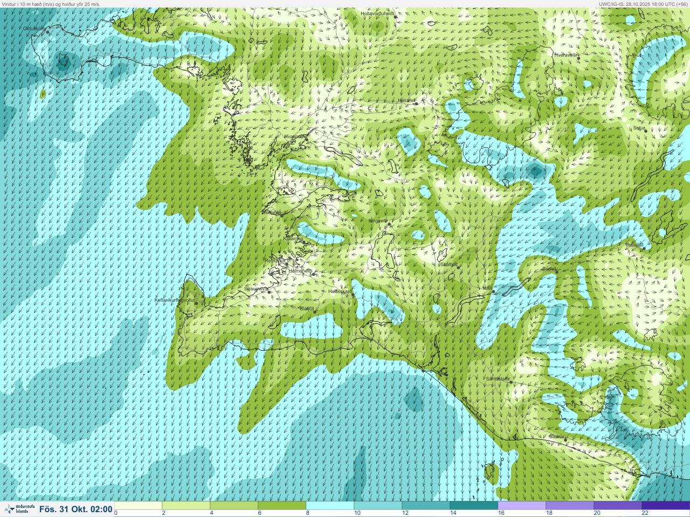Image resolution: width=690 pixels, height=517 pixels.
Task: Click the legend tick value 8
Action: tap(307, 513)
